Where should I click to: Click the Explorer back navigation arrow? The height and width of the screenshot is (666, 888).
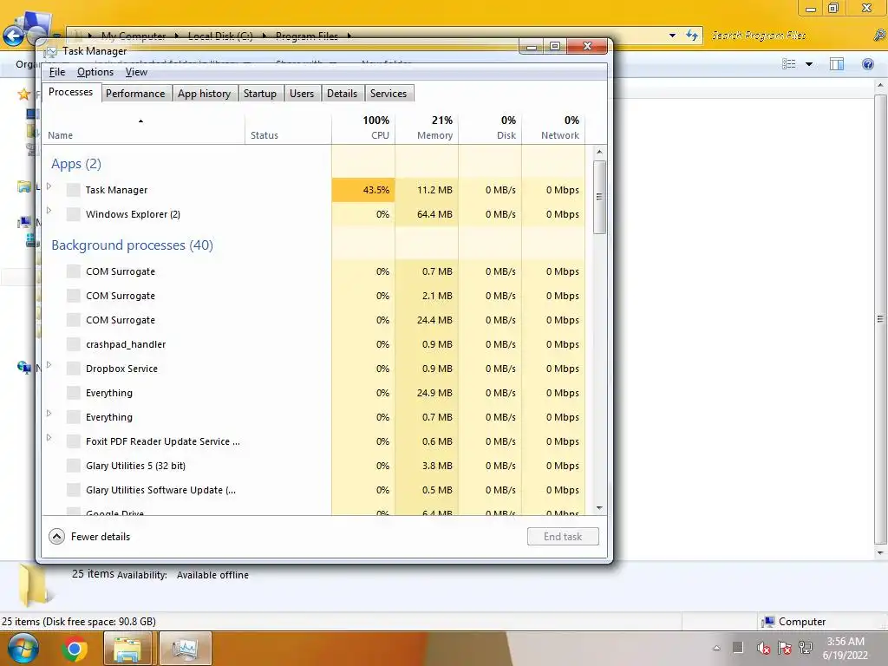(x=13, y=36)
